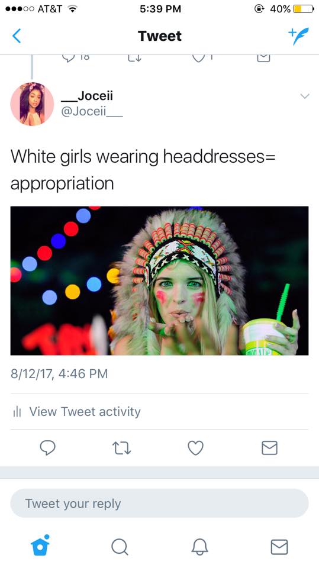319x568 pixels.
Task: Tap the battery indicator in the status bar
Action: (x=304, y=9)
